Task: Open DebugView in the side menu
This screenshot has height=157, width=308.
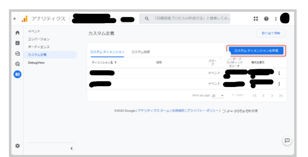Action: pos(36,63)
